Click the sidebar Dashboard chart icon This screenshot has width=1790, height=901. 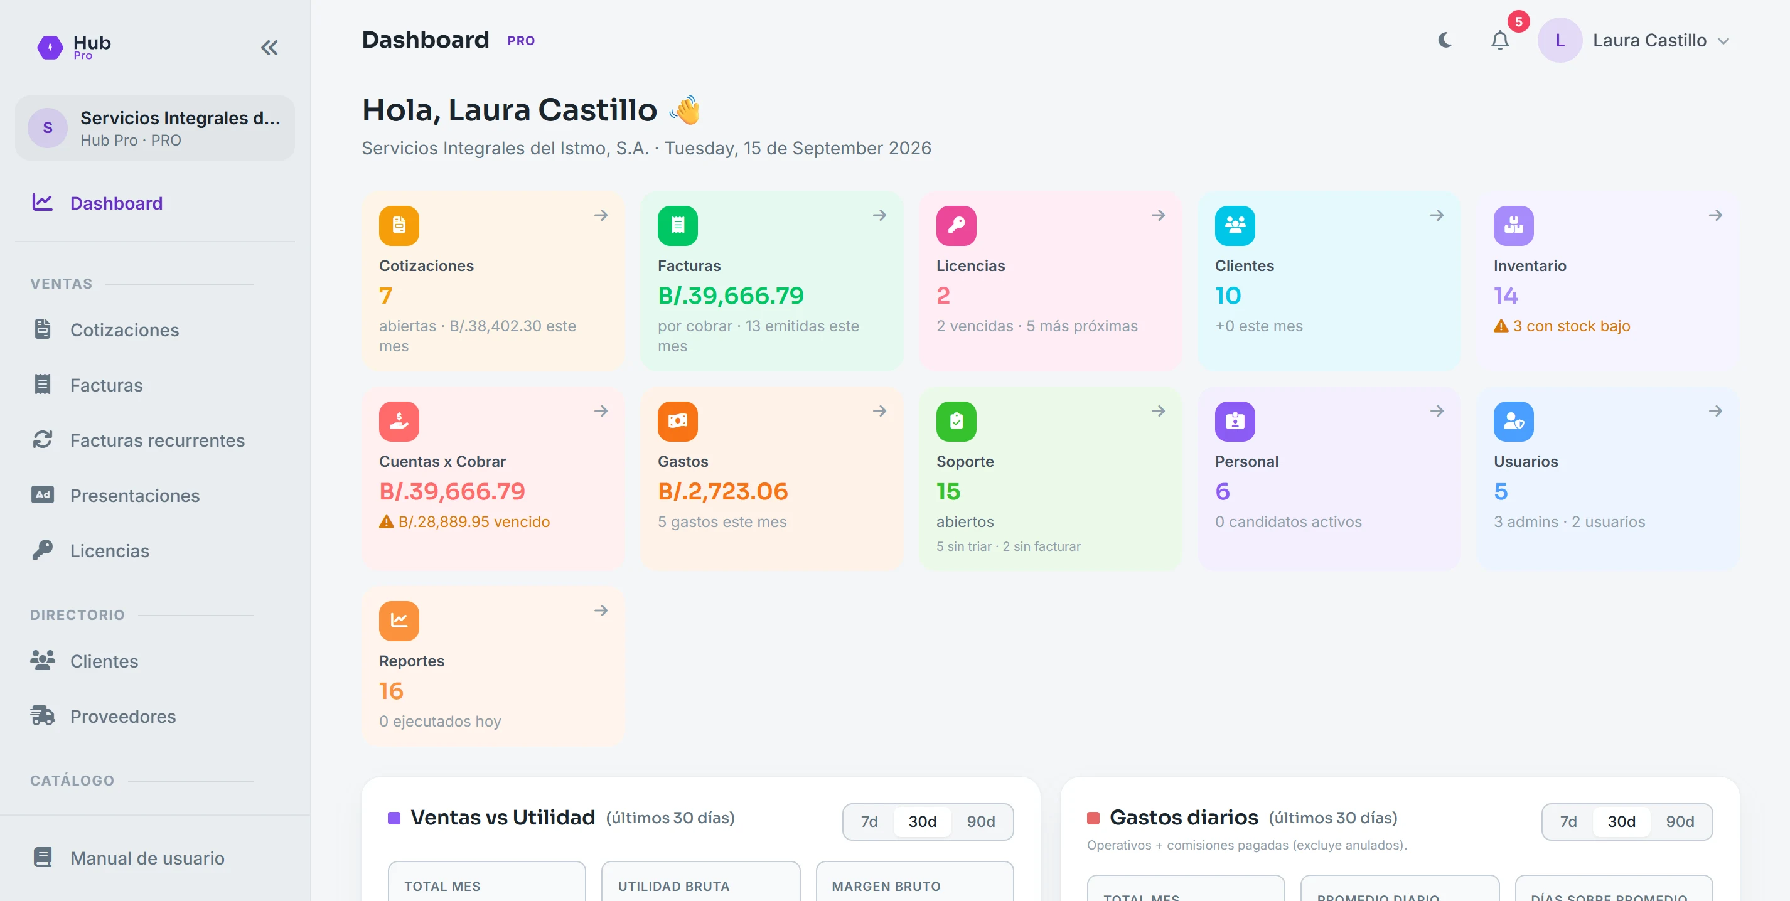[x=43, y=202]
